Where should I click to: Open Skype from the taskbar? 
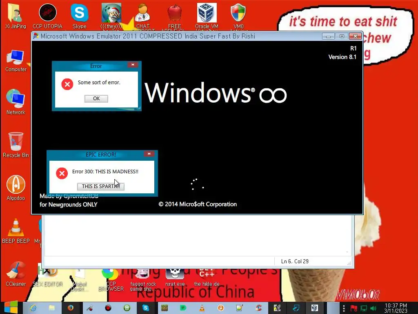pyautogui.click(x=146, y=308)
